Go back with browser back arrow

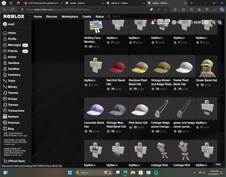point(5,10)
